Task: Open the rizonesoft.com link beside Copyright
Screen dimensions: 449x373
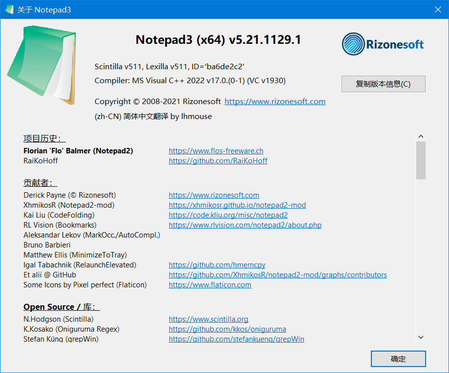Action: point(275,102)
